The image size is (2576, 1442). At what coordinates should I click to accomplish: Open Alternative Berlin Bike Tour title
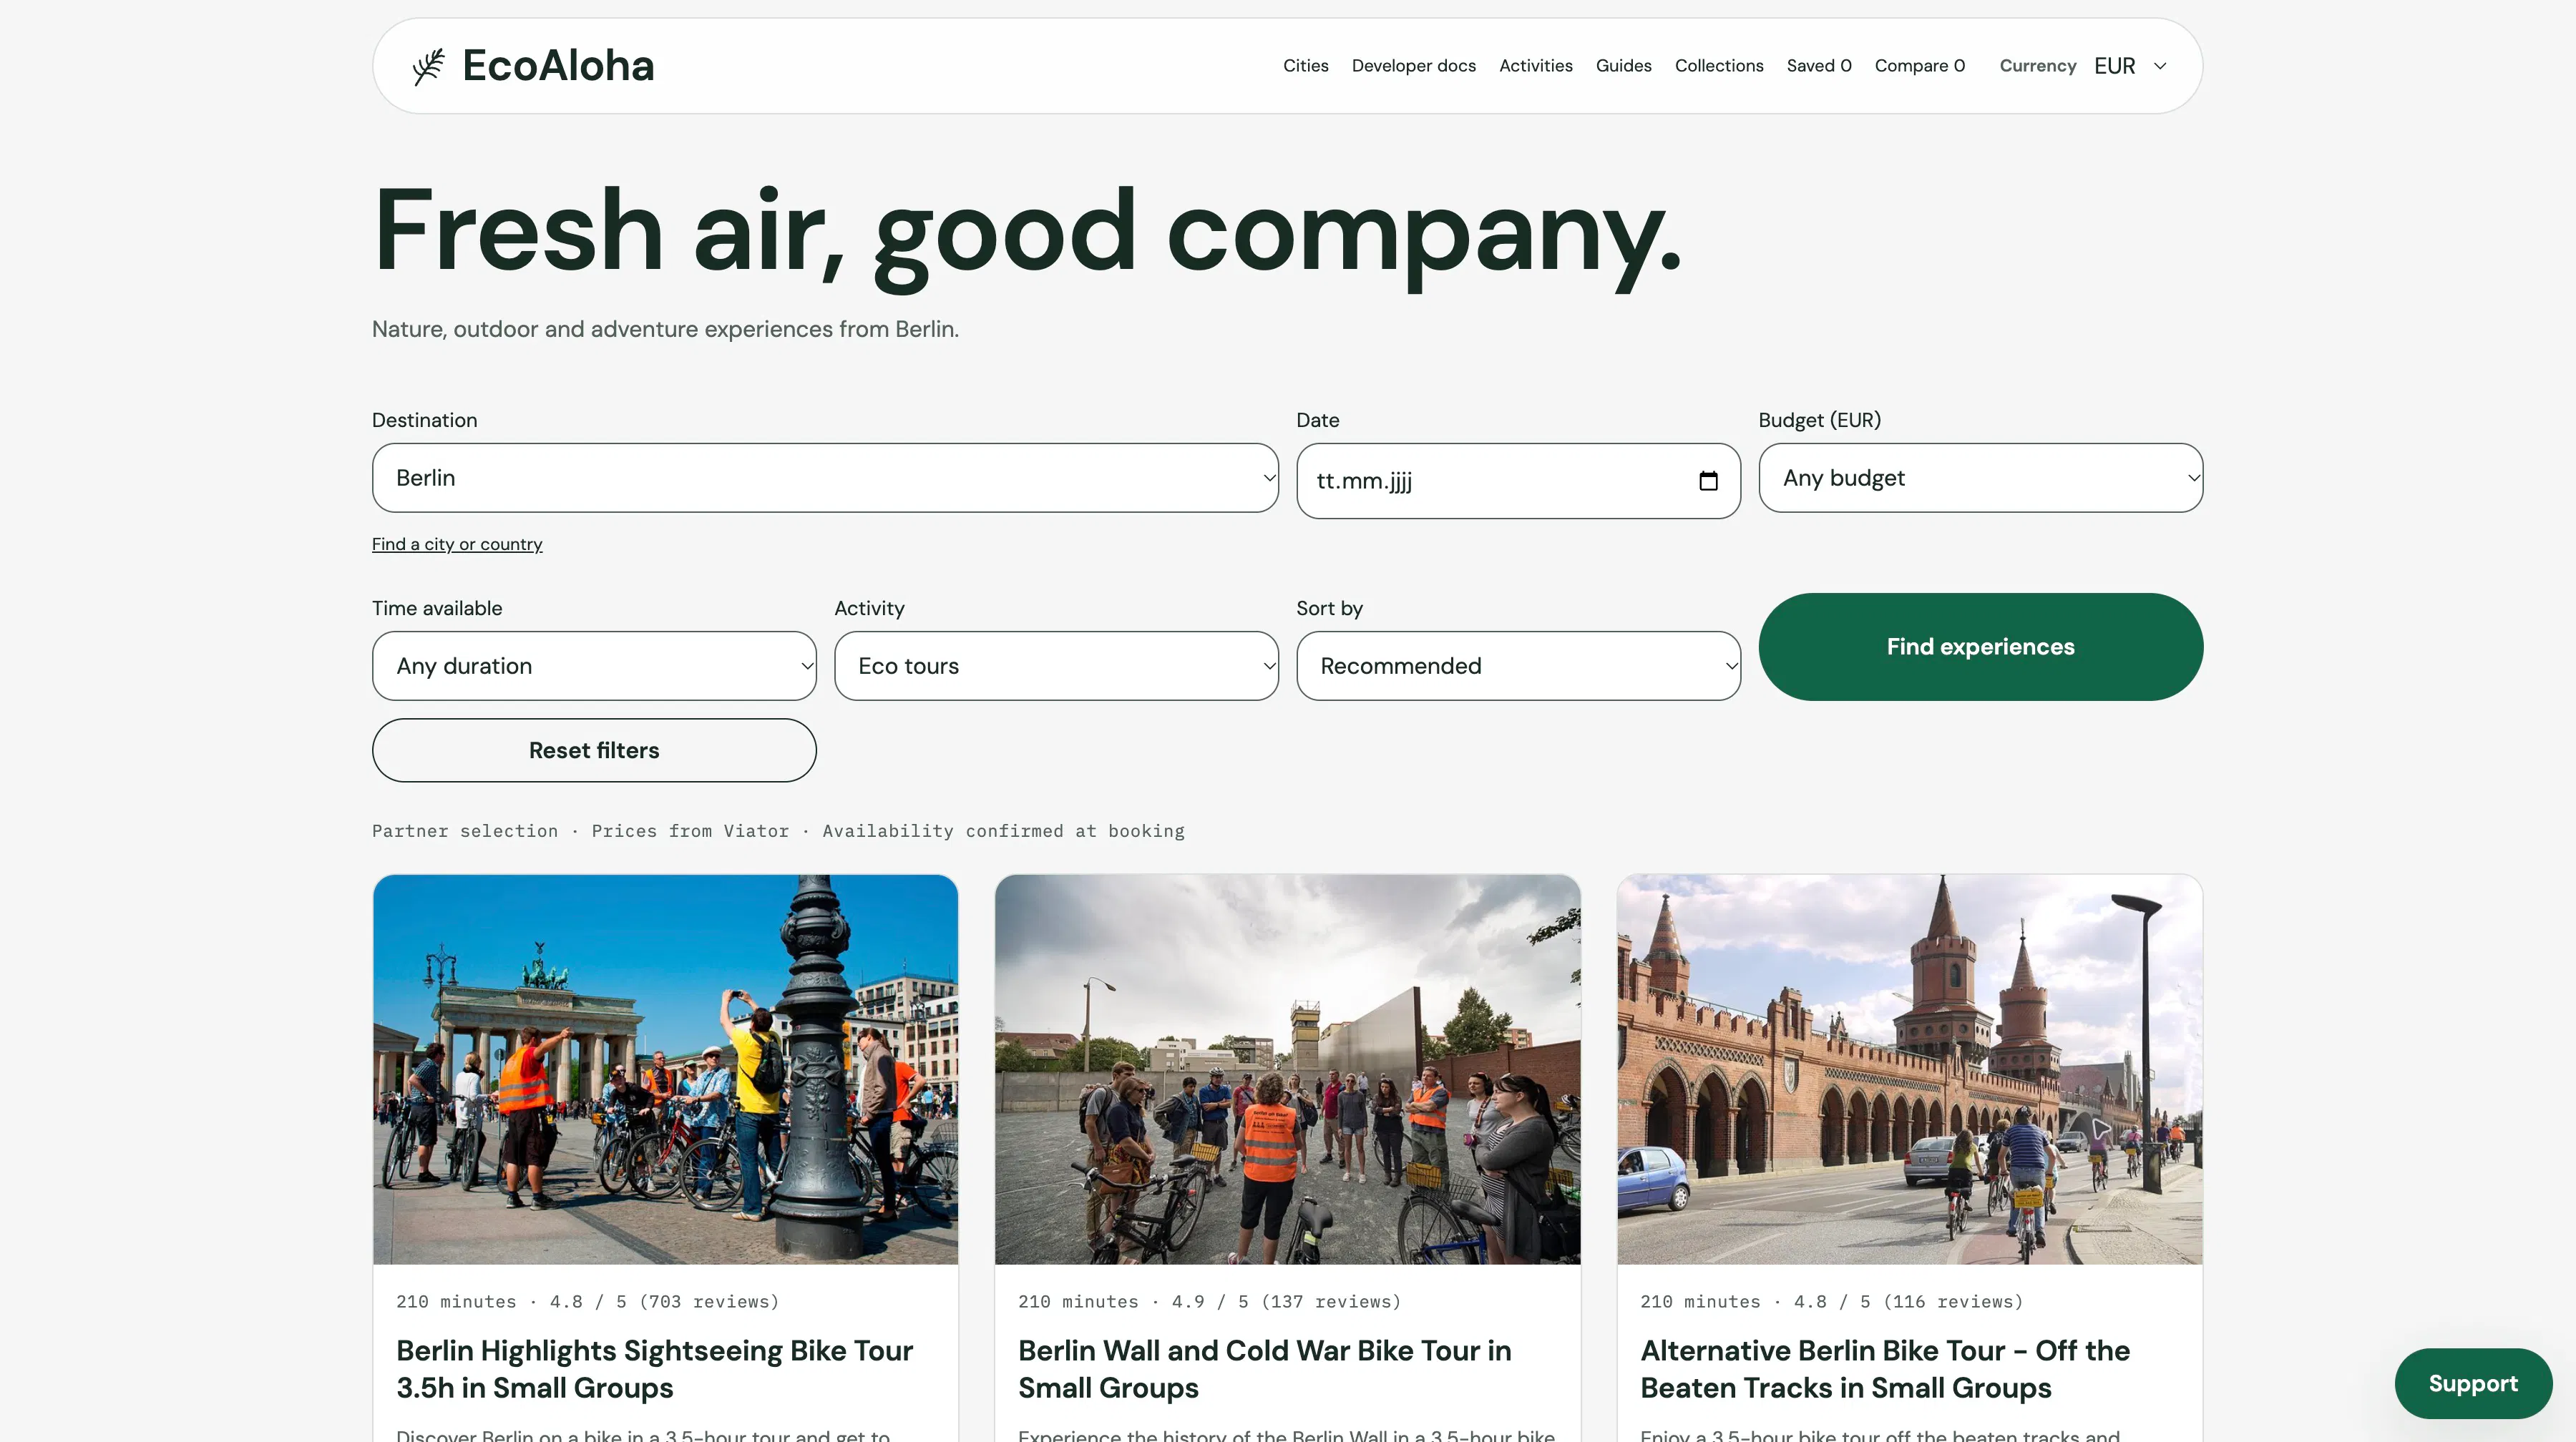1885,1369
